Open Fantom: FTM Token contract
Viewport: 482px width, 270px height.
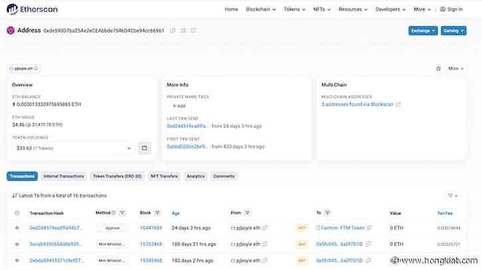pyautogui.click(x=343, y=228)
